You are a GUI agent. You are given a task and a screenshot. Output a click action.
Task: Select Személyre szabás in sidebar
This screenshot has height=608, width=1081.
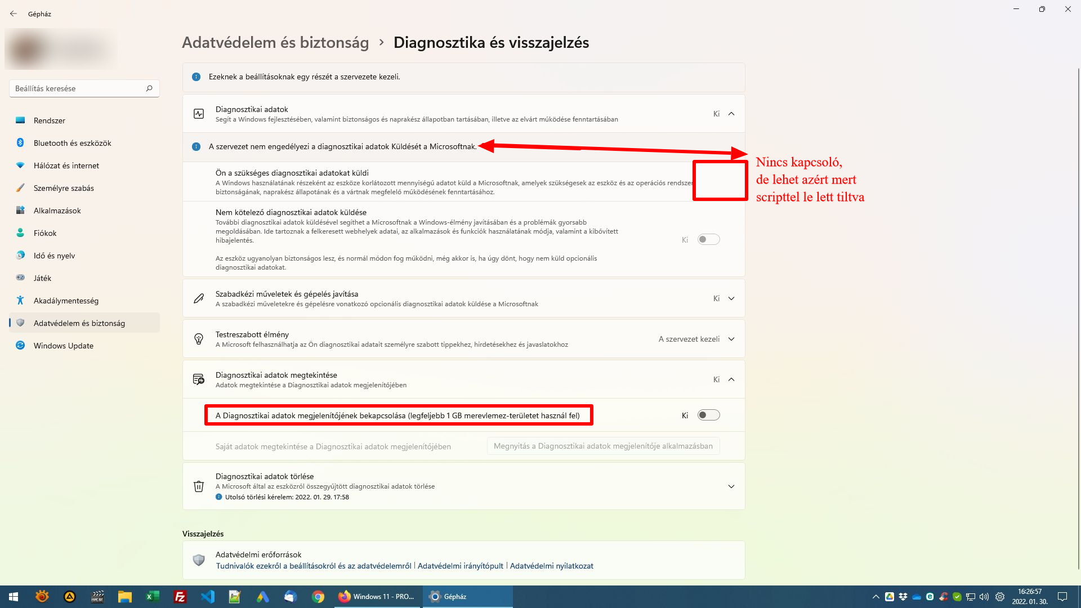[x=84, y=188]
